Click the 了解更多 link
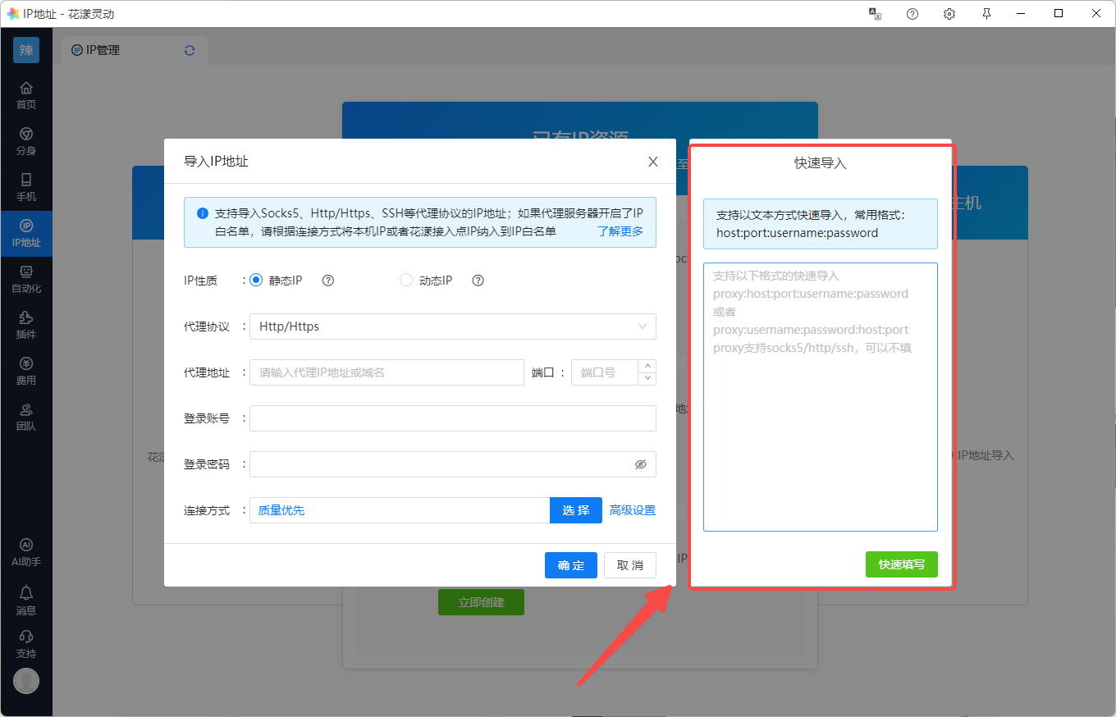1116x717 pixels. (620, 231)
